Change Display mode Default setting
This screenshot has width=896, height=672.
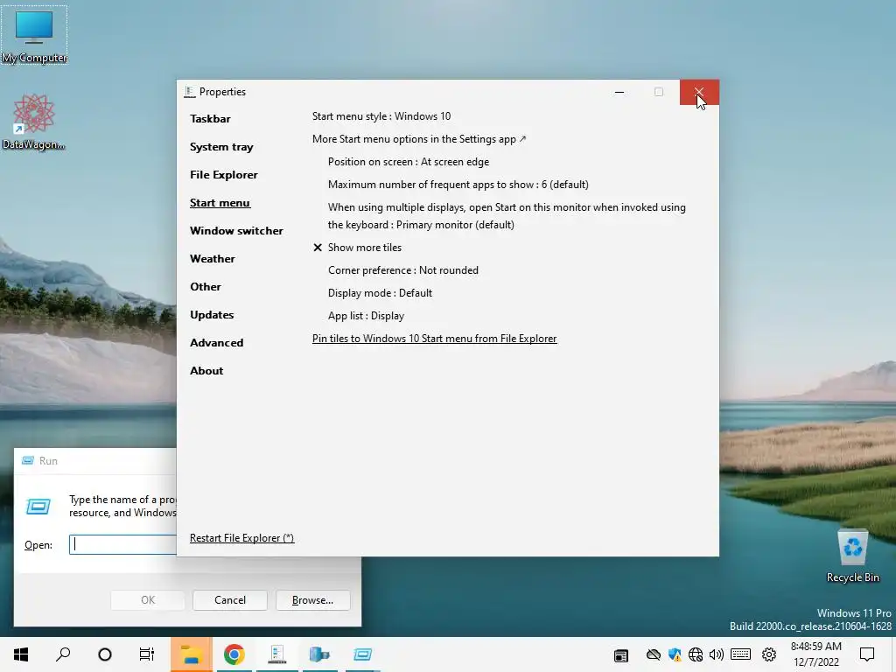pos(380,293)
